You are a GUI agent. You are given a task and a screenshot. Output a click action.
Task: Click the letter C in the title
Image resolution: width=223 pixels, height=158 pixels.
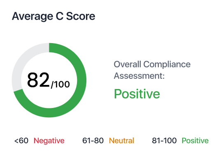pos(59,16)
